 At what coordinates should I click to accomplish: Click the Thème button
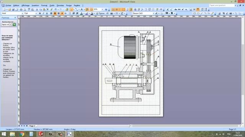click(100, 14)
